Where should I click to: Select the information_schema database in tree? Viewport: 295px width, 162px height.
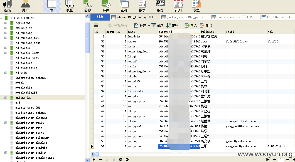coord(31,78)
